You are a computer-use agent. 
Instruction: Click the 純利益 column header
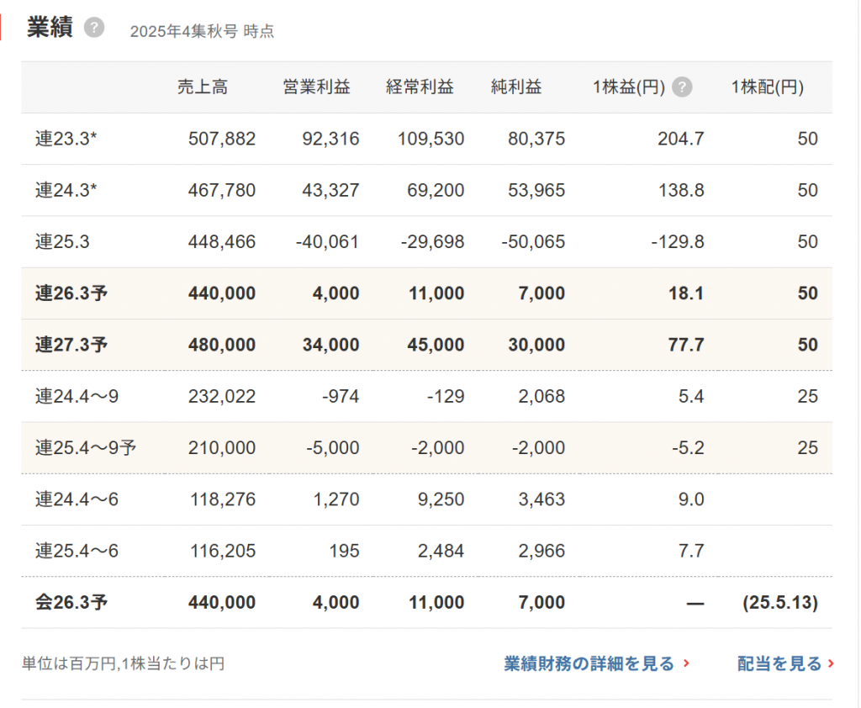pyautogui.click(x=515, y=87)
